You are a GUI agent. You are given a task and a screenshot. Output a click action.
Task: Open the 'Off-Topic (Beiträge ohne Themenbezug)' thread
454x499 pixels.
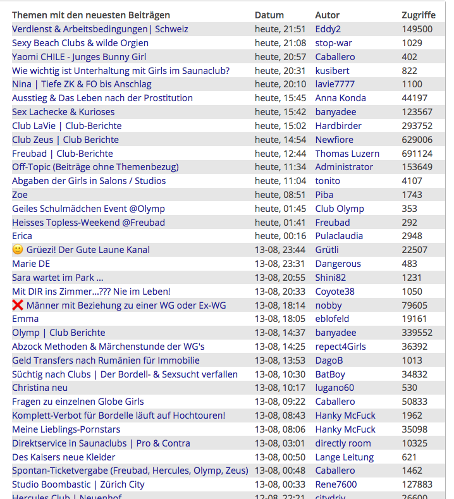pos(95,167)
